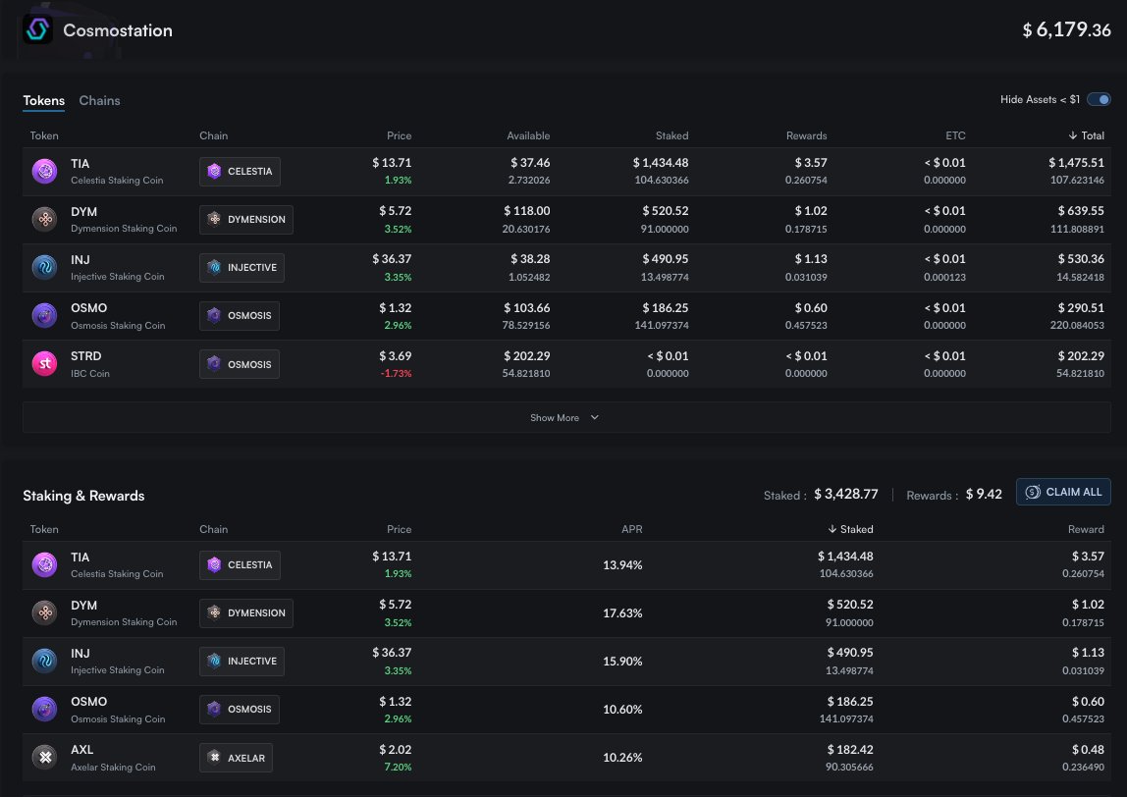This screenshot has height=797, width=1127.
Task: Open OSMOSIS chain badge in OSMO tokens row
Action: pos(240,315)
